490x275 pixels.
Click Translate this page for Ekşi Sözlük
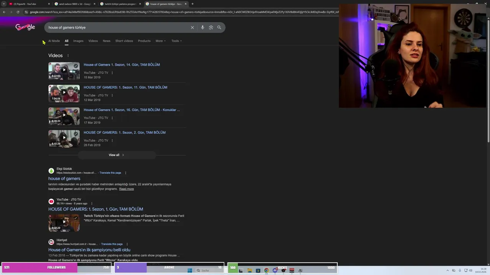point(110,173)
